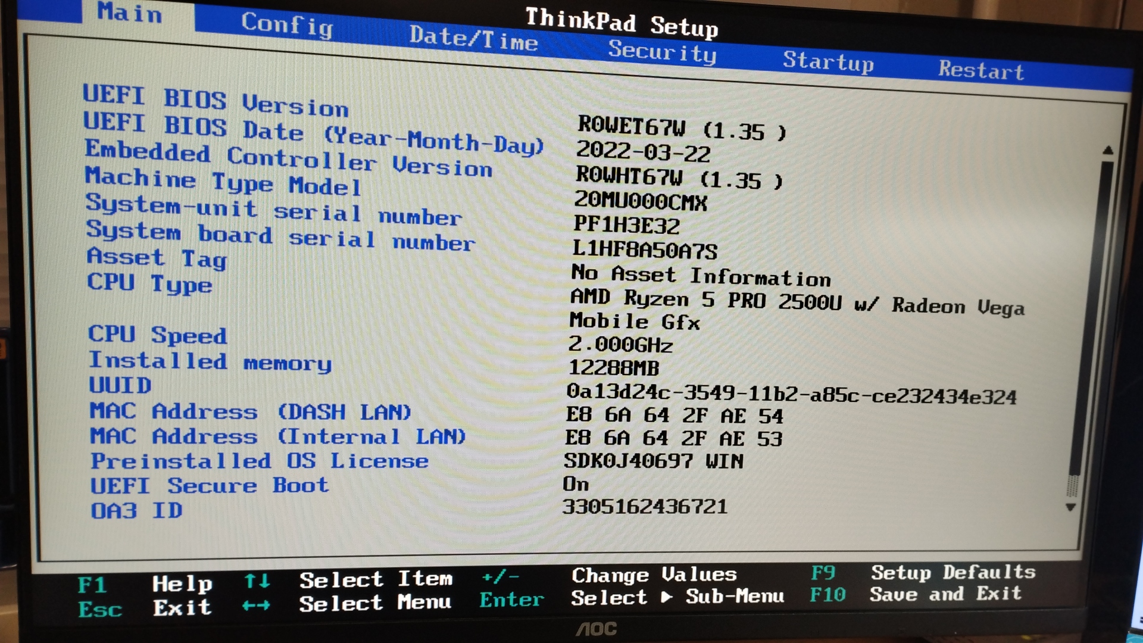Click the +/- Change Values symbol
This screenshot has width=1143, height=643.
point(500,576)
